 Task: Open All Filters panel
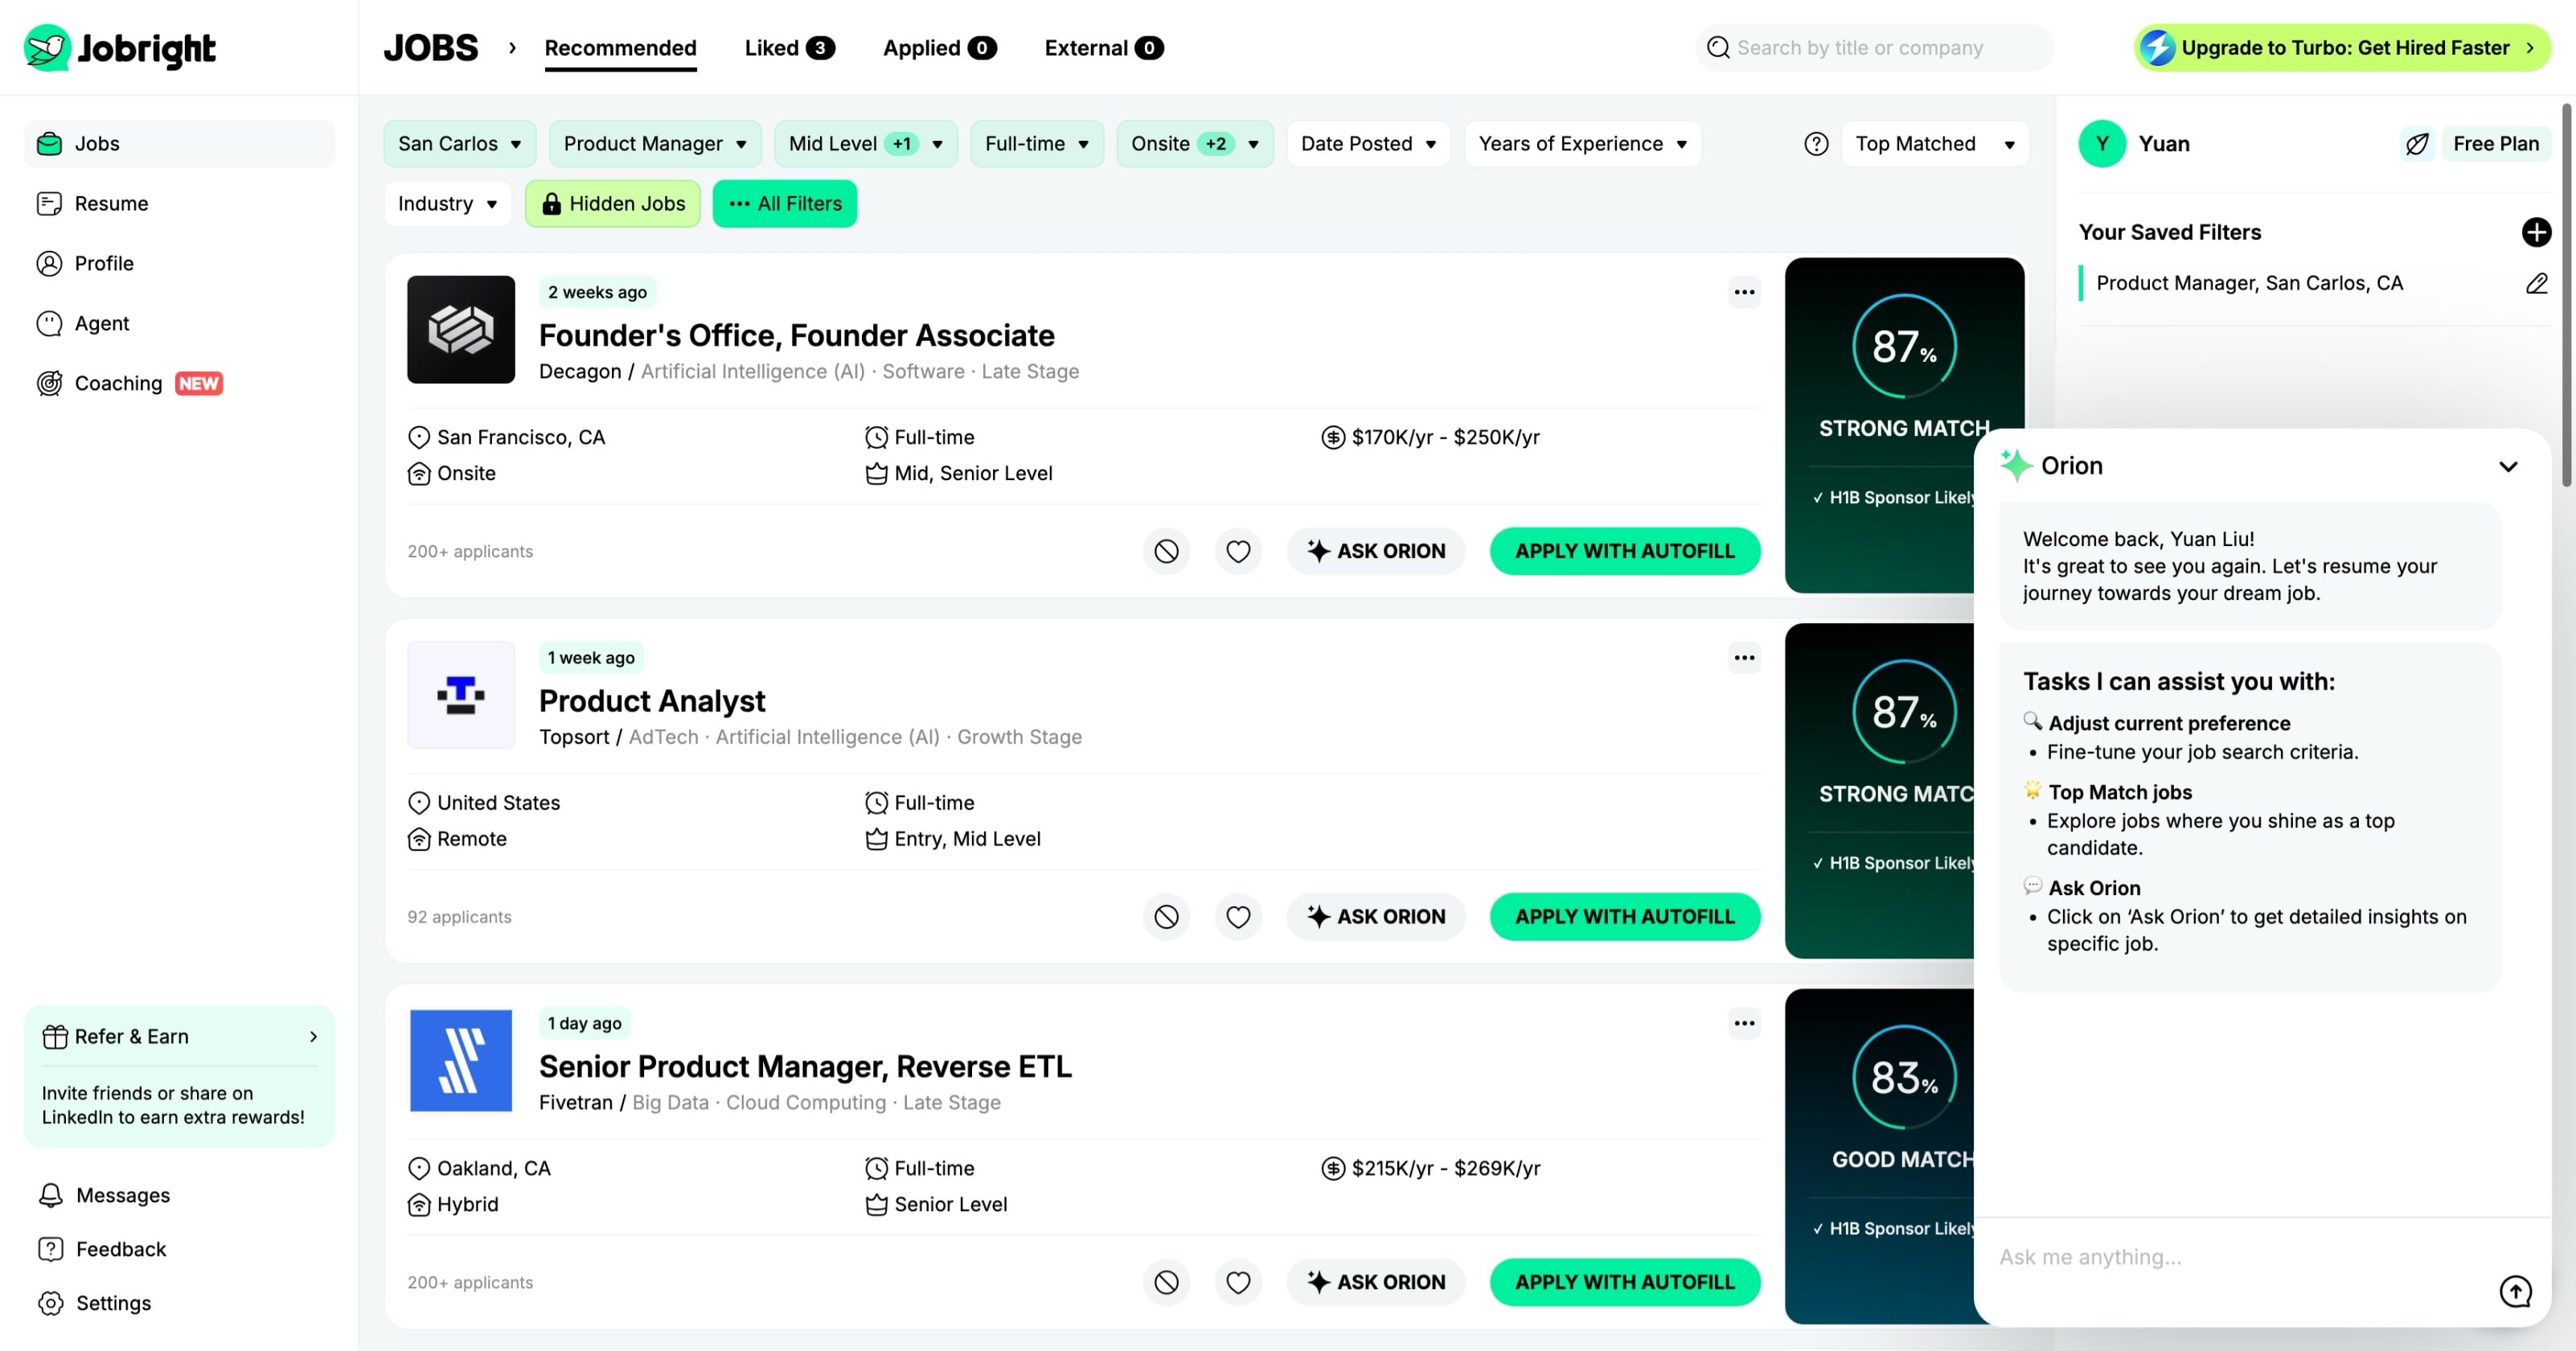785,204
